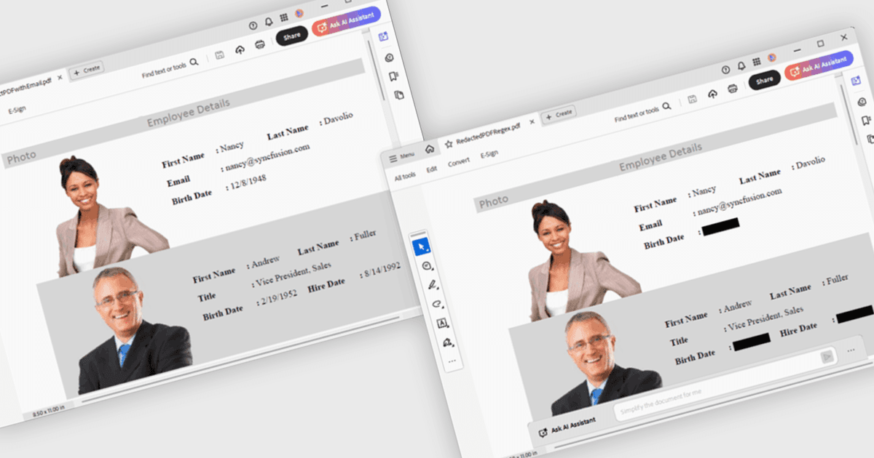The height and width of the screenshot is (458, 874).
Task: Click Create button in the left window
Action: tap(87, 70)
